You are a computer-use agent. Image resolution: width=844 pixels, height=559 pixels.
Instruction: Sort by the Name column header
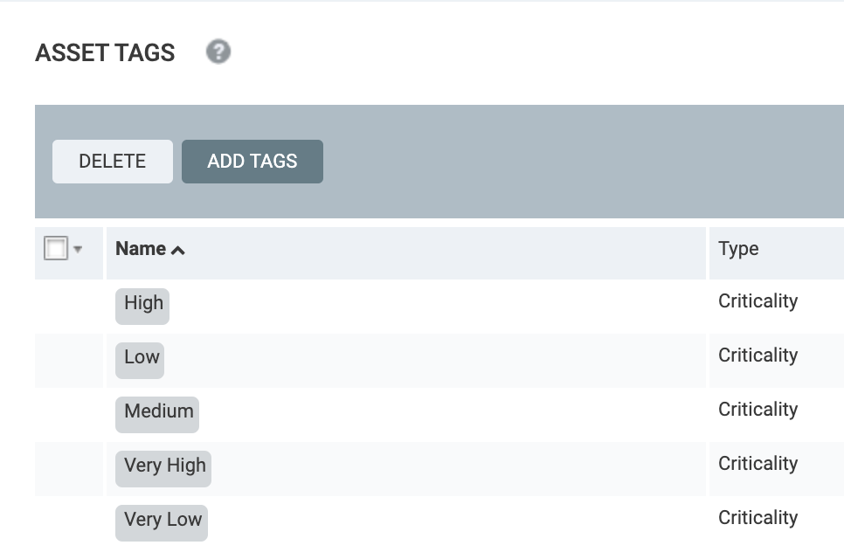pyautogui.click(x=141, y=249)
